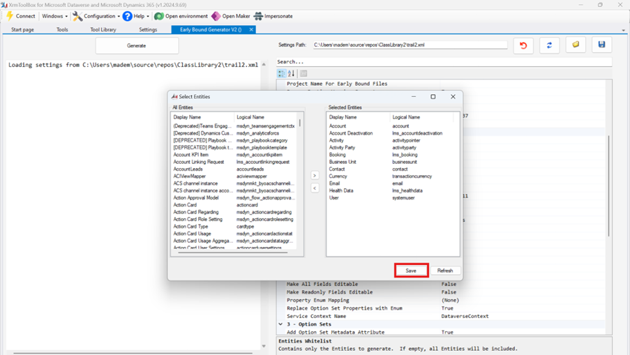Click the blue save disk icon
630x355 pixels.
point(601,45)
